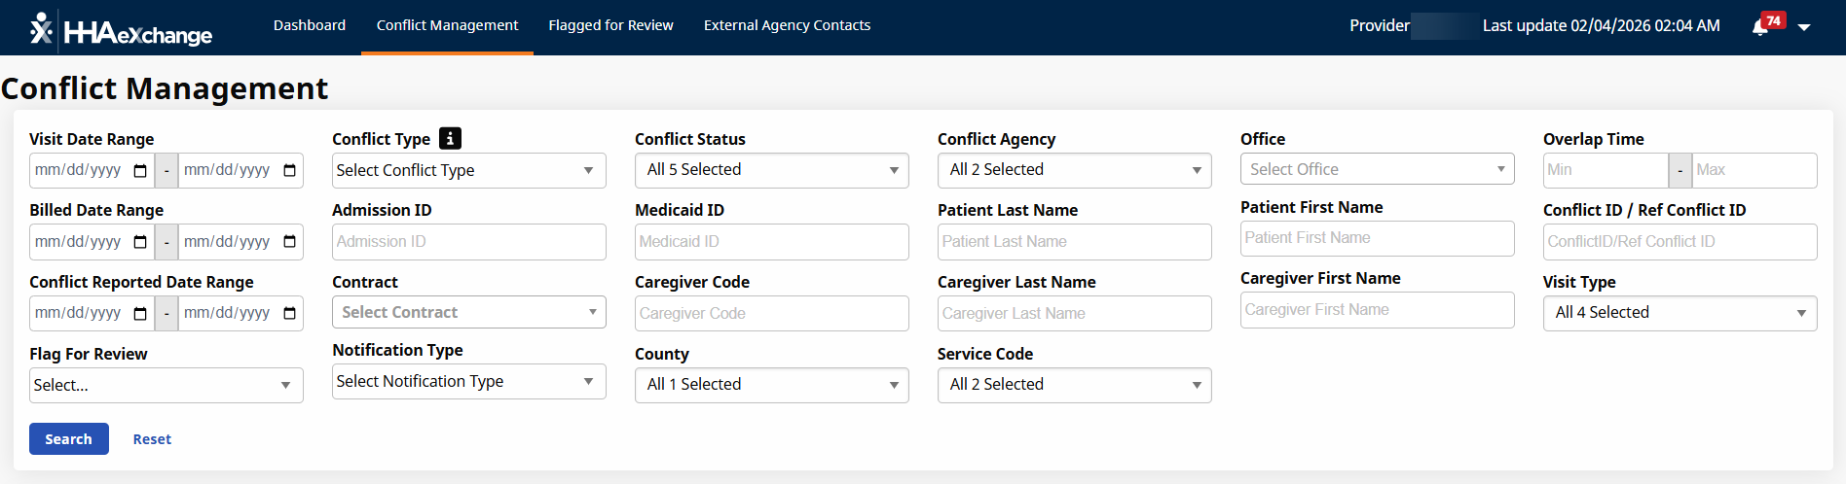Expand the user account menu arrow

point(1804,27)
